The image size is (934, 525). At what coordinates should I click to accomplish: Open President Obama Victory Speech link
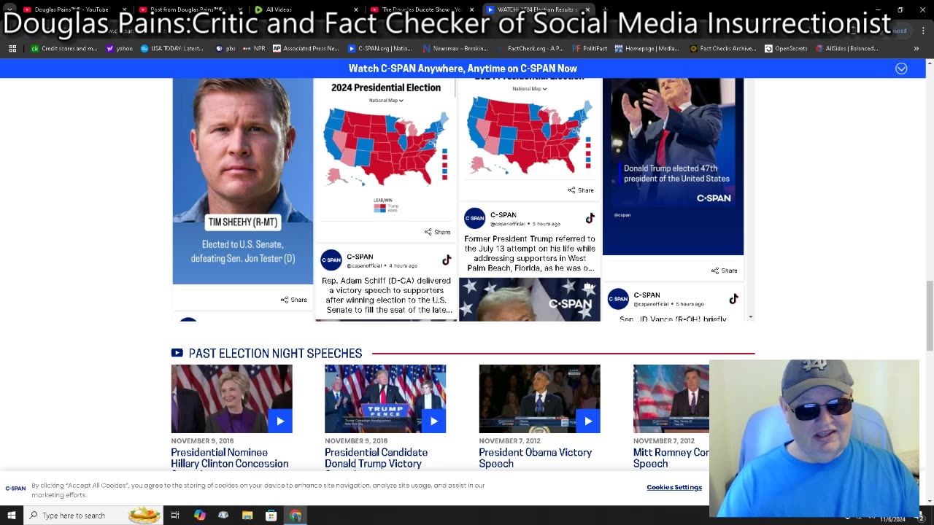[x=536, y=458]
